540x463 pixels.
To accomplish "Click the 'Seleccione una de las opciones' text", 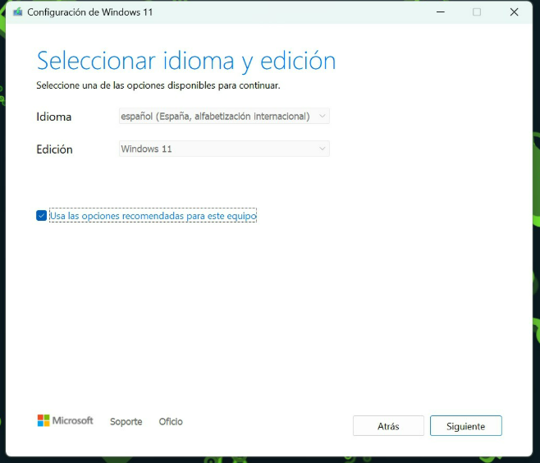I will coord(158,85).
